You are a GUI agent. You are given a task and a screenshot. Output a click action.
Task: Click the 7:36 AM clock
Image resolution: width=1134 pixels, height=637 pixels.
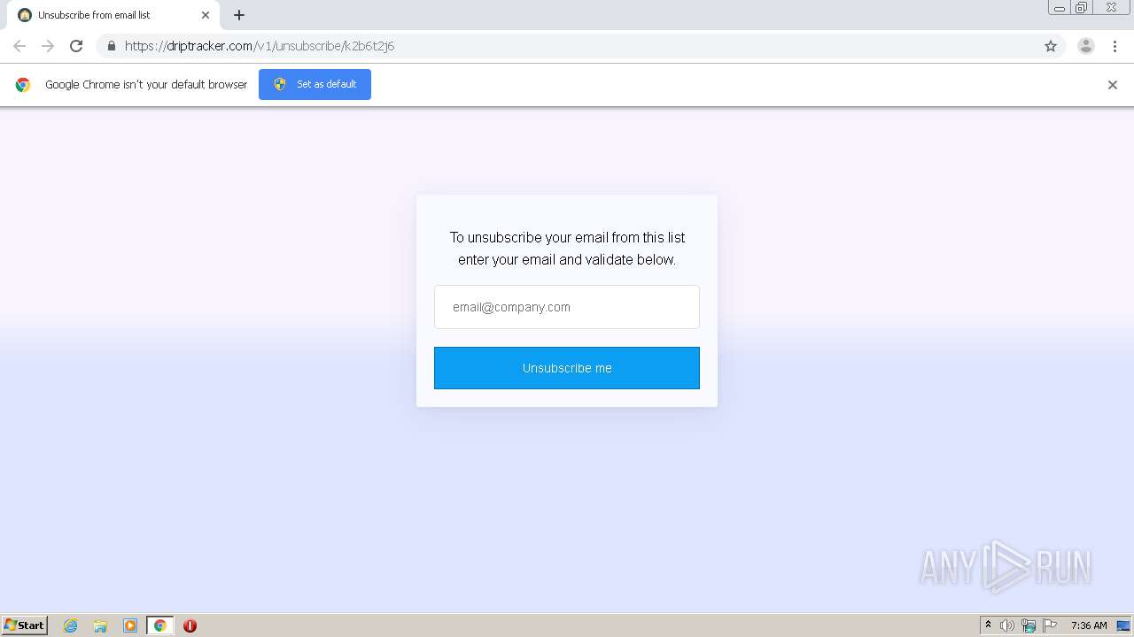pyautogui.click(x=1089, y=625)
